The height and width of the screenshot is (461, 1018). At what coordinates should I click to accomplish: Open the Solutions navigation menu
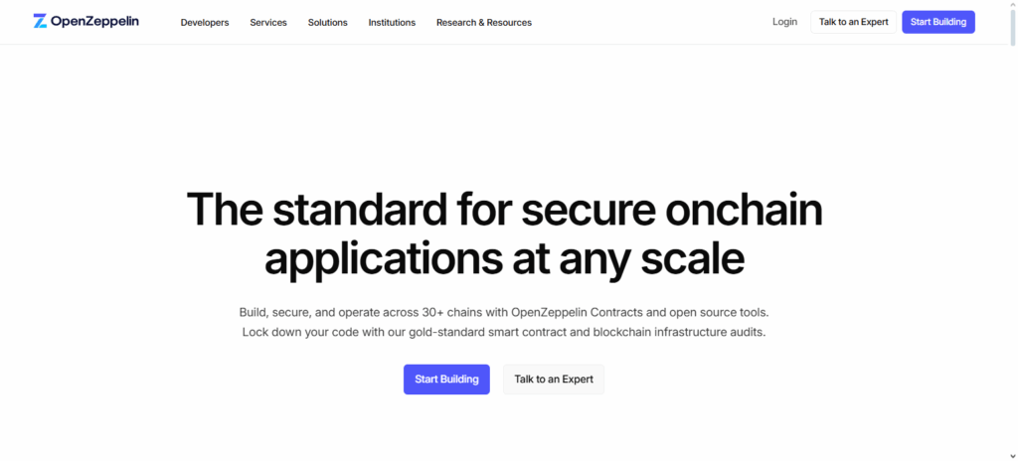coord(328,22)
